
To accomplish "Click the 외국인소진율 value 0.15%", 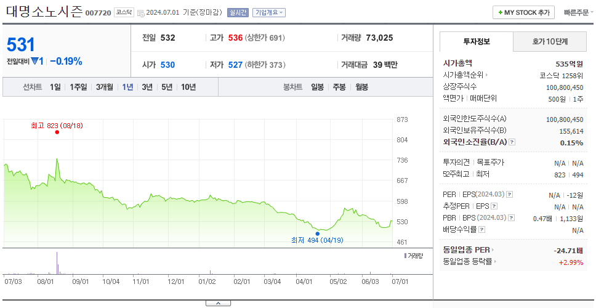I will (x=571, y=143).
